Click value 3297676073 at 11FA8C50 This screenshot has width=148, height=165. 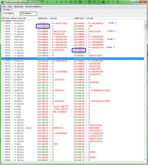click(x=95, y=131)
